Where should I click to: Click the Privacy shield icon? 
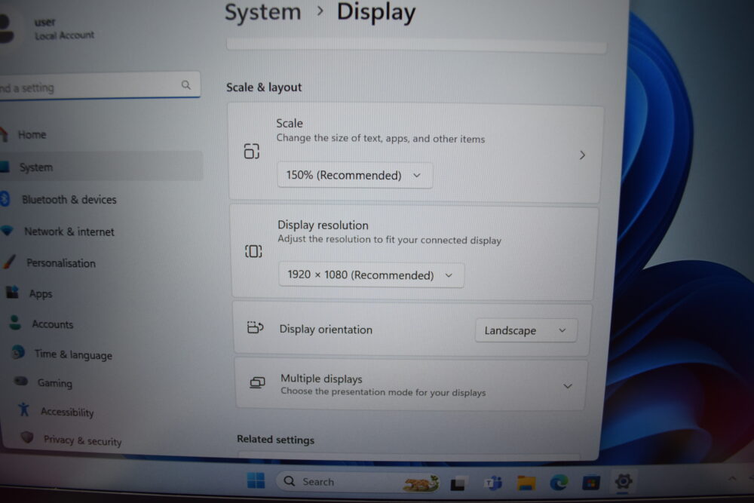[x=27, y=437]
